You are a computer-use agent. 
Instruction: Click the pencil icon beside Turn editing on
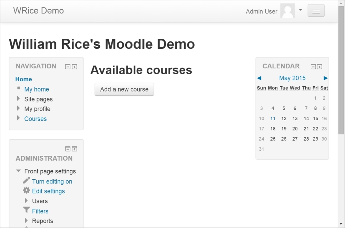[x=27, y=180]
